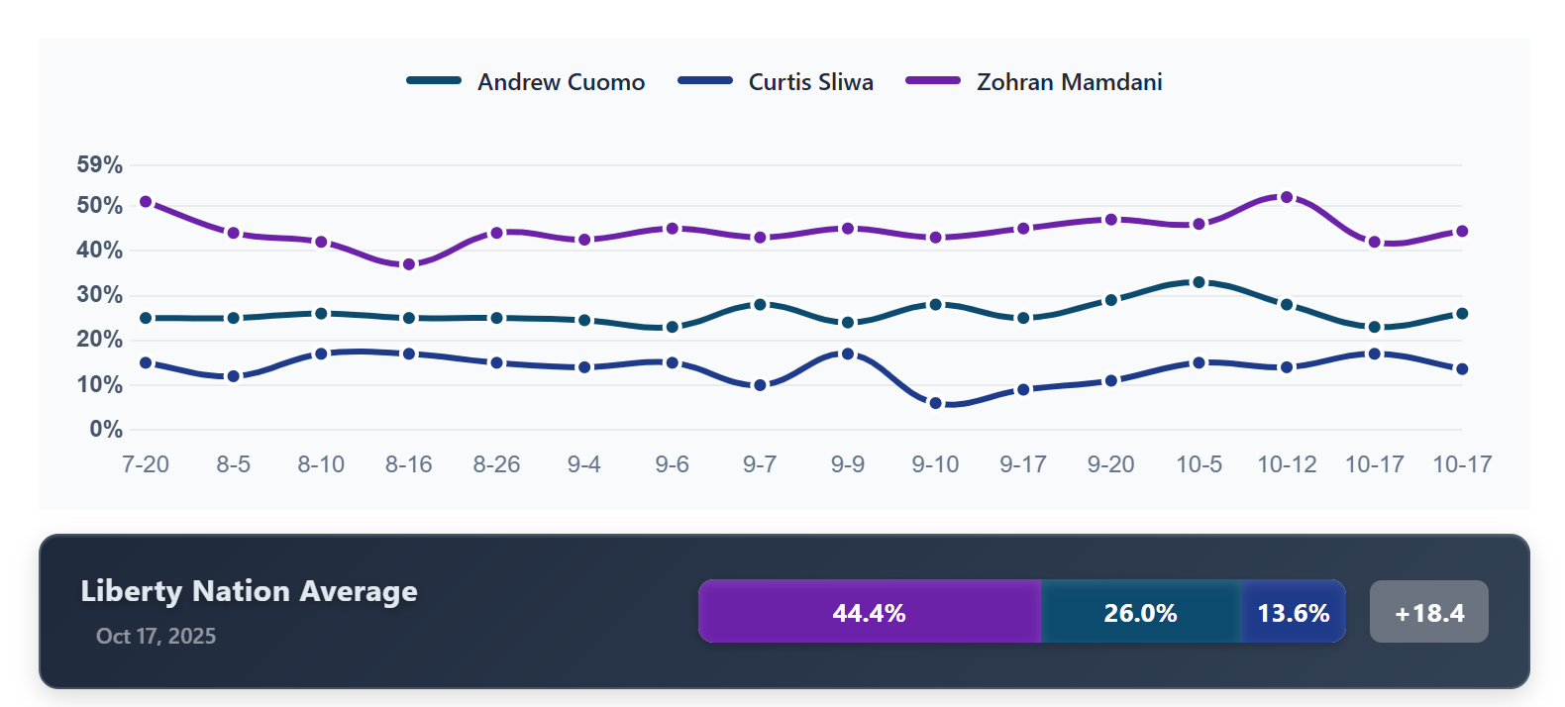Screen dimensions: 1565x707
Task: Hide the Zohran Mamdani series via its legend label
Action: pos(1069,82)
